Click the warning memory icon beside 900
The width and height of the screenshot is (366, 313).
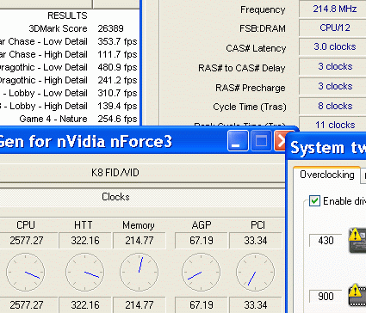pyautogui.click(x=357, y=295)
